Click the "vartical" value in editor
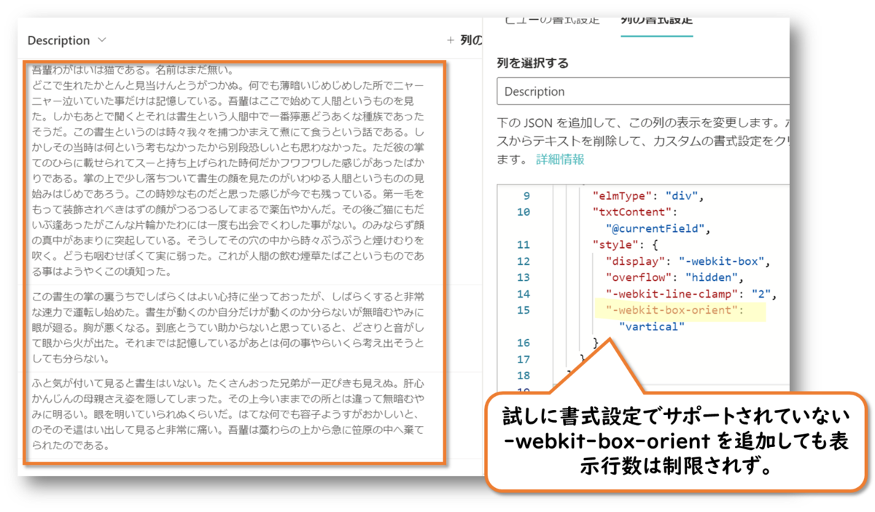This screenshot has width=875, height=512. tap(652, 327)
